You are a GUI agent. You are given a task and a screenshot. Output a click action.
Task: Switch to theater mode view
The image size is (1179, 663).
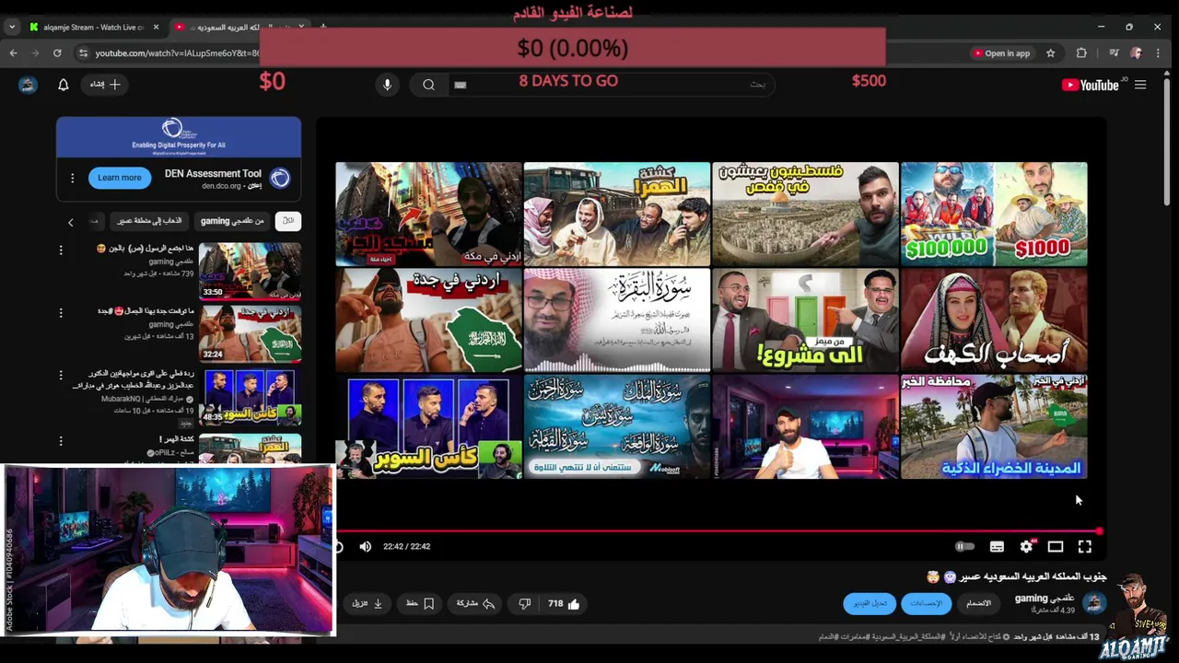pyautogui.click(x=1056, y=546)
